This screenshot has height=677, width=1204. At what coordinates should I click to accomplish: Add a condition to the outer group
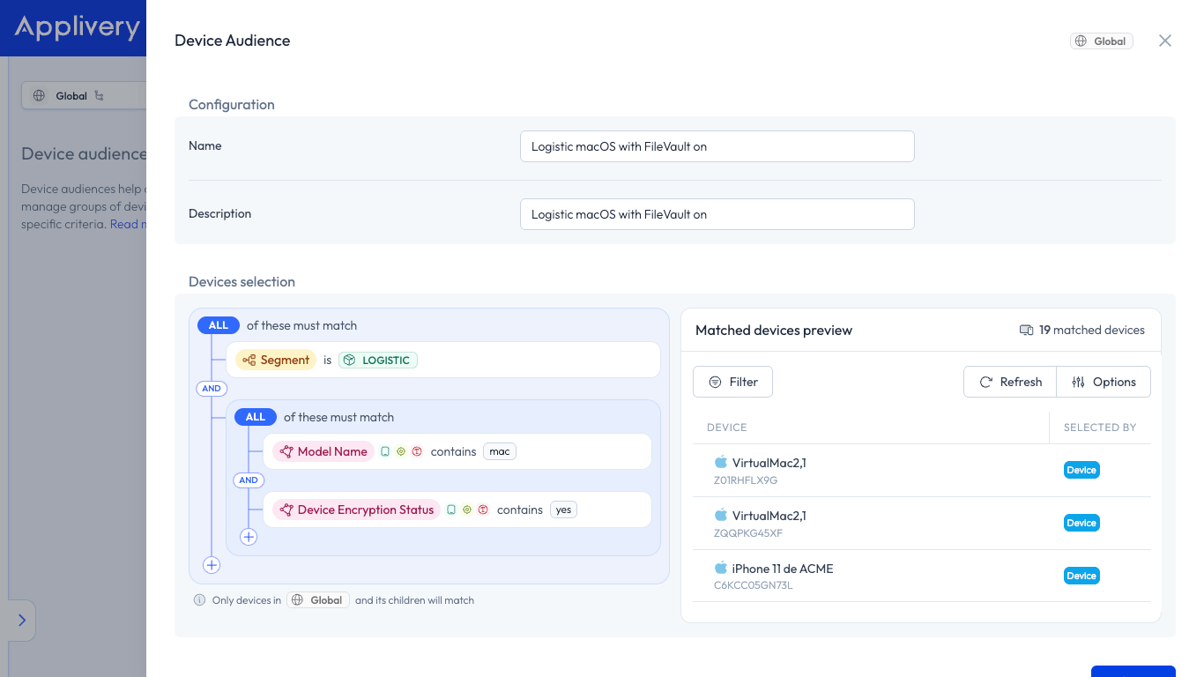tap(212, 565)
